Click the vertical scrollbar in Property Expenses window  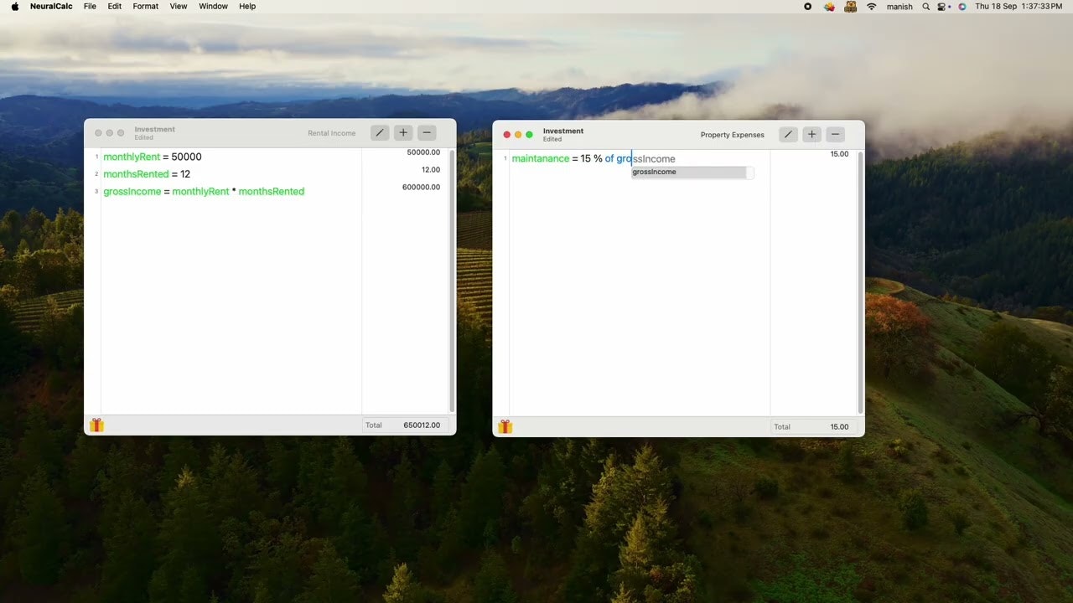(x=861, y=282)
